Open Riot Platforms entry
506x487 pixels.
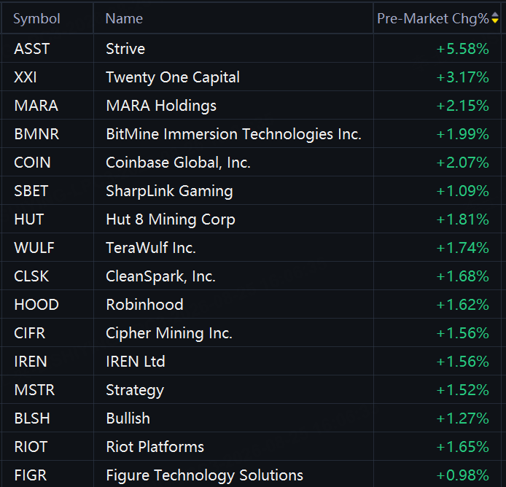coord(155,447)
